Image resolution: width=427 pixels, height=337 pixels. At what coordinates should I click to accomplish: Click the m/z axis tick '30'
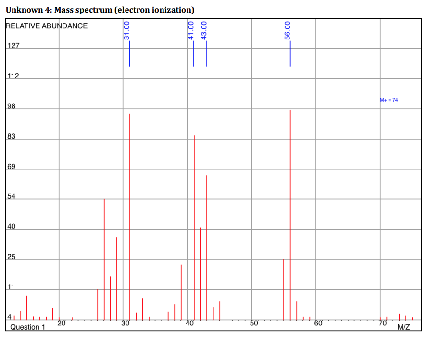[126, 324]
